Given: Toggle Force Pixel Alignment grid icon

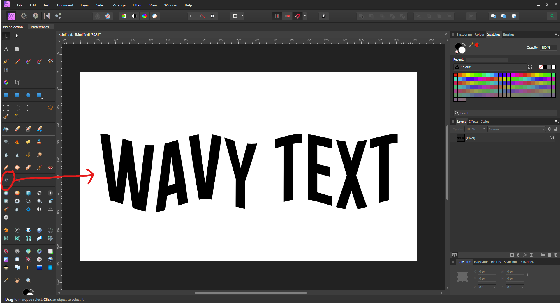Looking at the screenshot, I should pyautogui.click(x=277, y=16).
